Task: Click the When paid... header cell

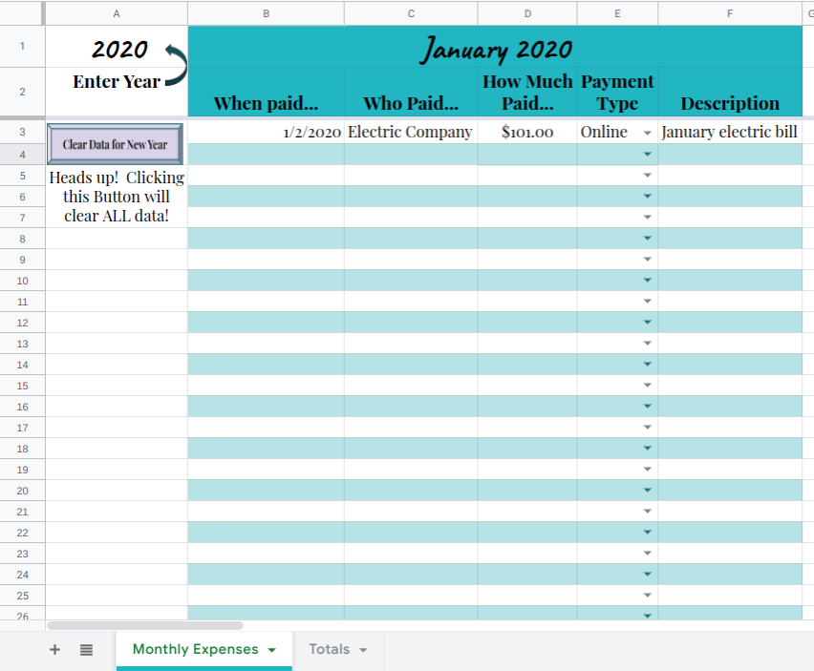Action: coord(266,92)
